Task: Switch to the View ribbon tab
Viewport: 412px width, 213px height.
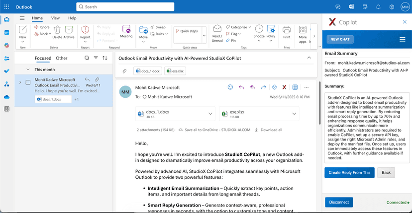Action: (x=55, y=18)
